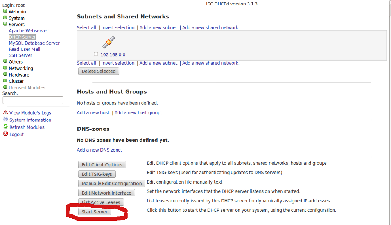Click top Add a new subnet link
Viewport: 391px width, 225px height.
pos(158,28)
